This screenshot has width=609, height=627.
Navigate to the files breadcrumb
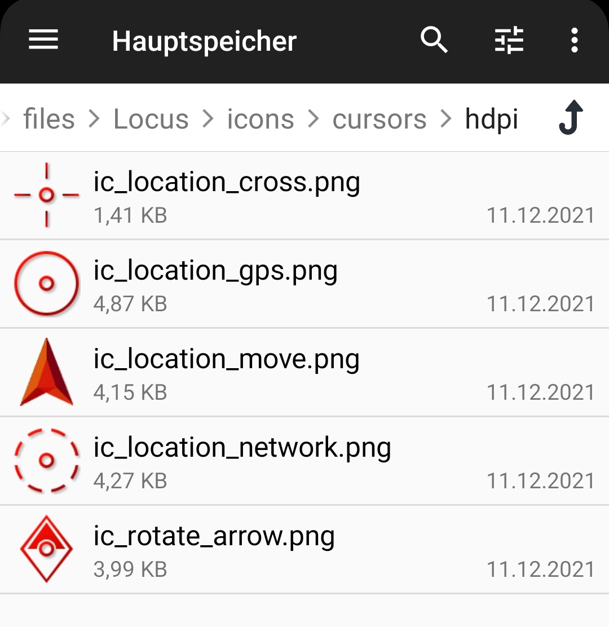coord(49,119)
